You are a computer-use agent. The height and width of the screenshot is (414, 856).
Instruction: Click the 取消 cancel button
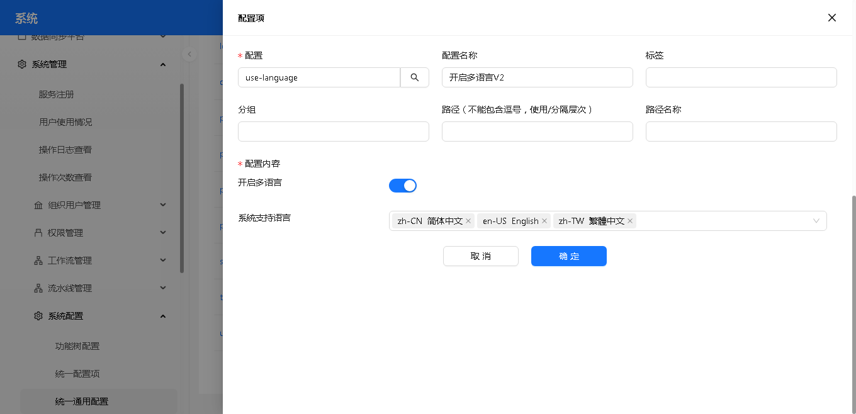click(480, 256)
